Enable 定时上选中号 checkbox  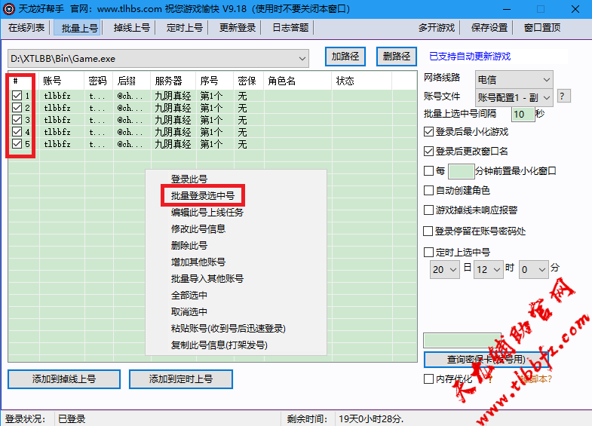429,253
